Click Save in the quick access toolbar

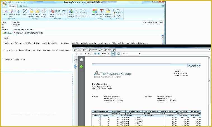[10, 2]
